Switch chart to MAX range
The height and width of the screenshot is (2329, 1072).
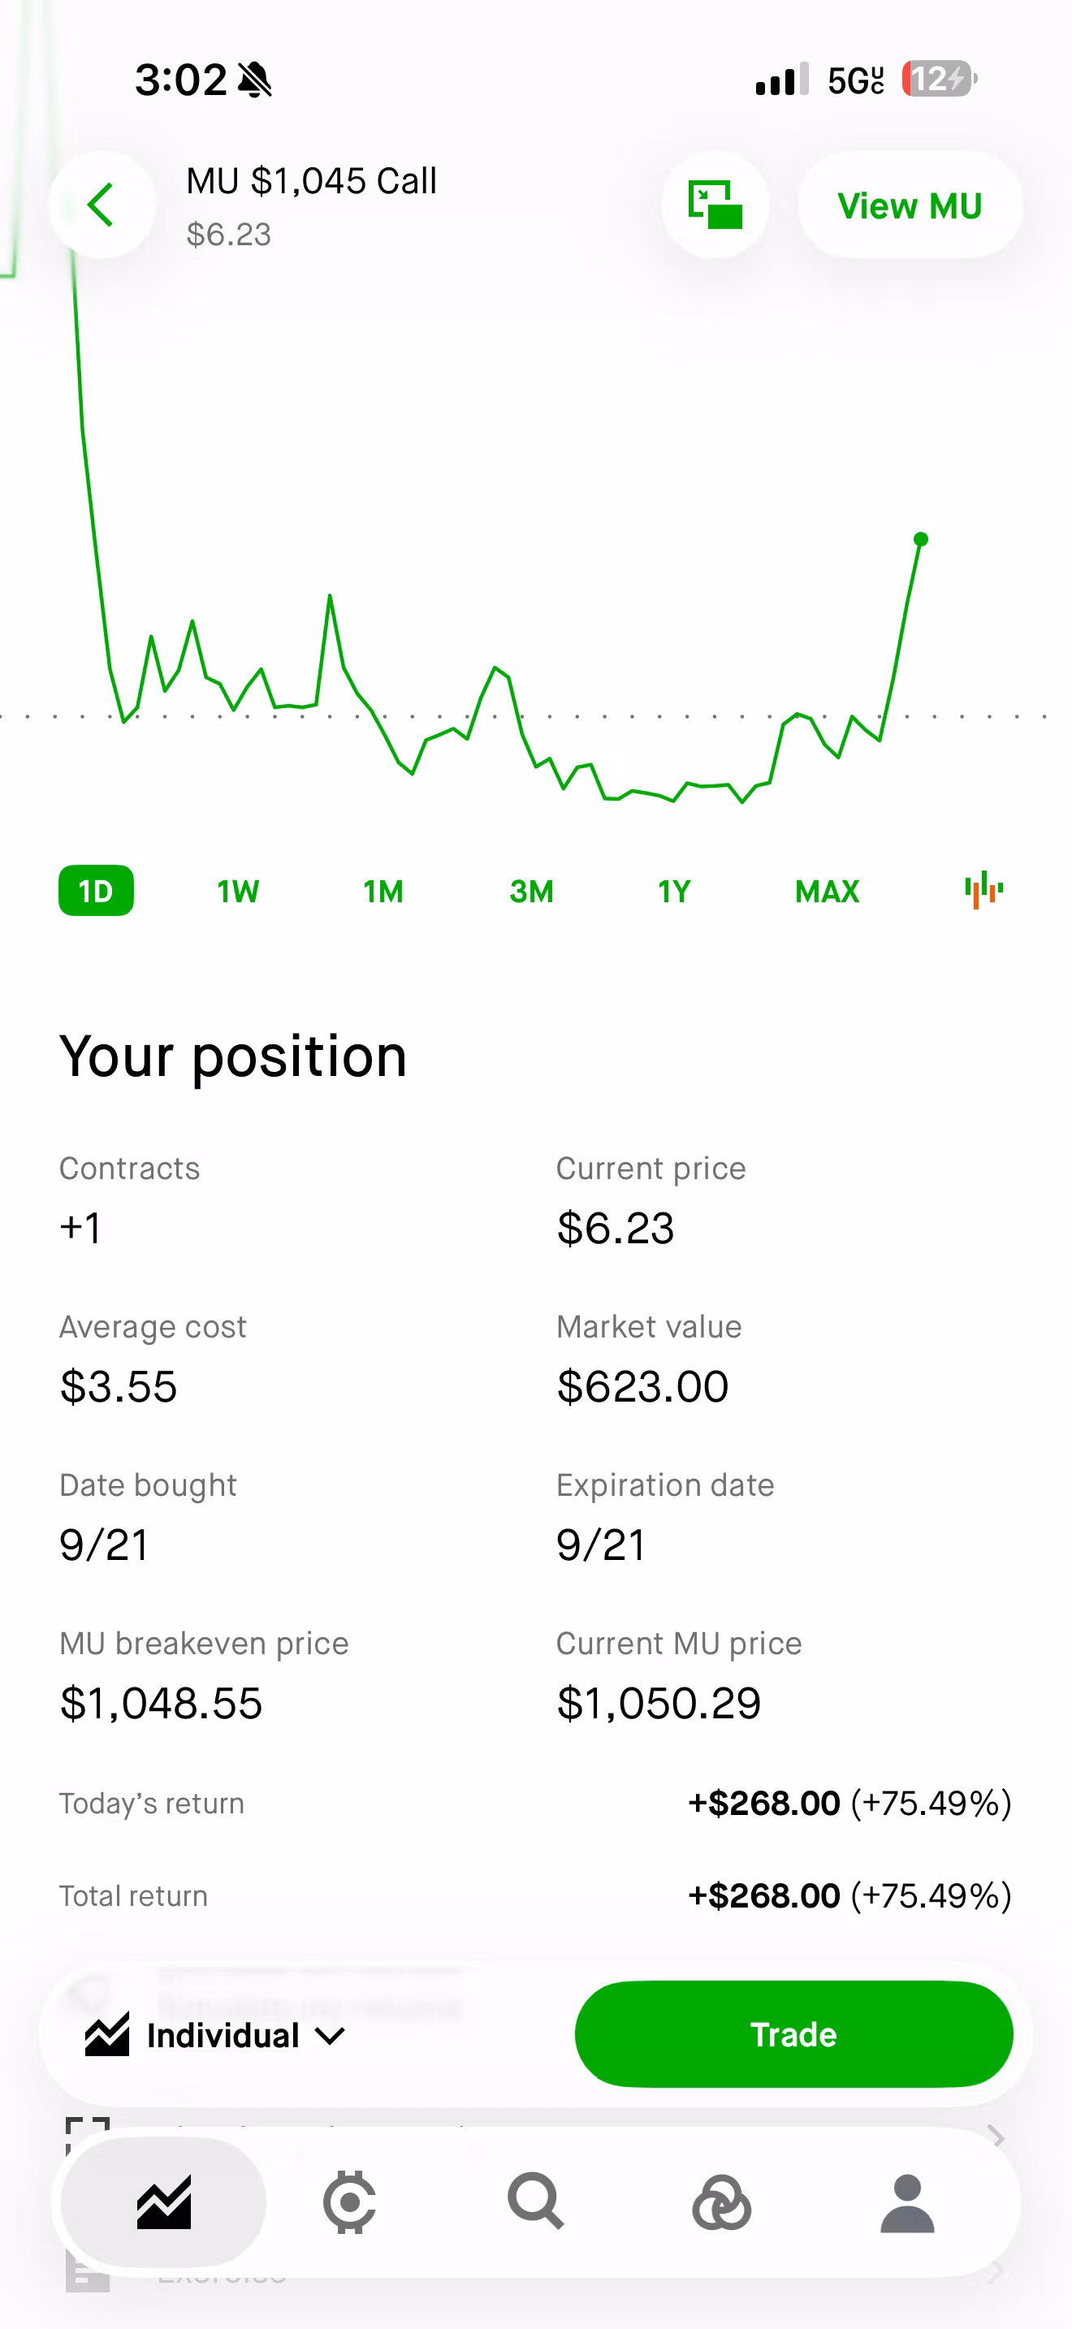[827, 892]
